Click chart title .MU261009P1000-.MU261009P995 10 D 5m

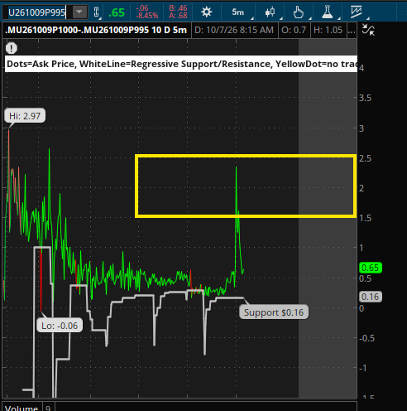click(96, 30)
